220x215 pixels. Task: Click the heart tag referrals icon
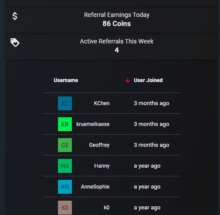[x=15, y=43]
